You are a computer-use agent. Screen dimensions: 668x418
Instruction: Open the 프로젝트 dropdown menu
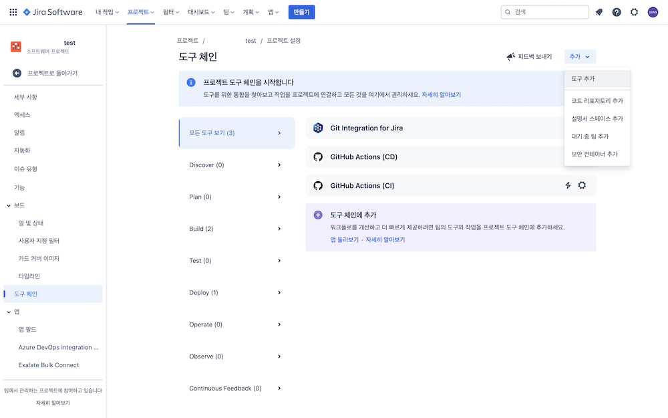click(140, 12)
